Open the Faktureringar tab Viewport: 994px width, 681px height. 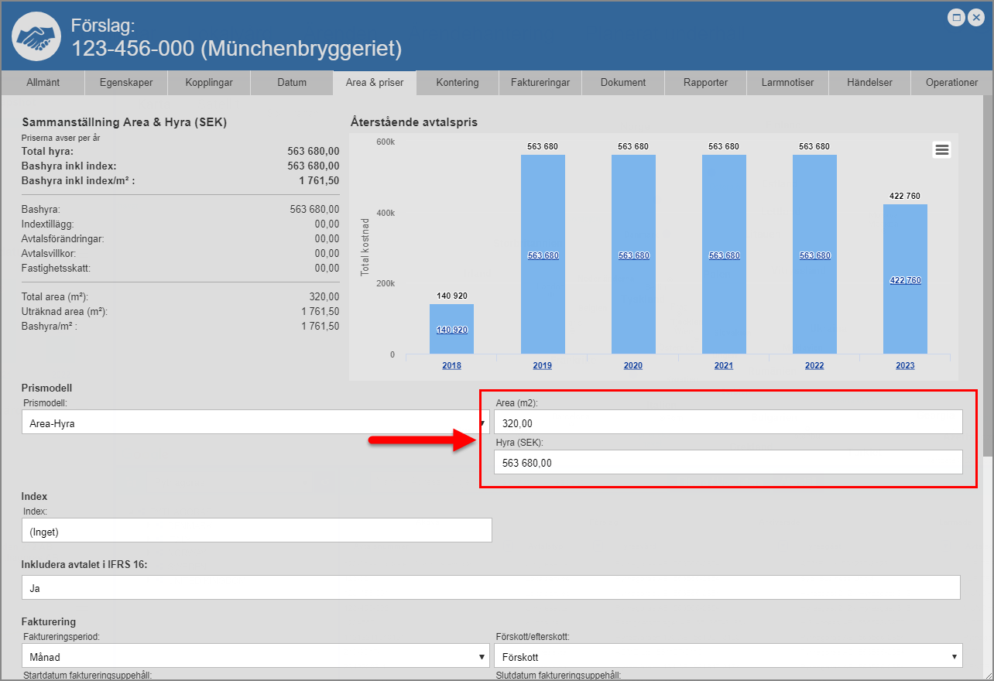pyautogui.click(x=540, y=83)
